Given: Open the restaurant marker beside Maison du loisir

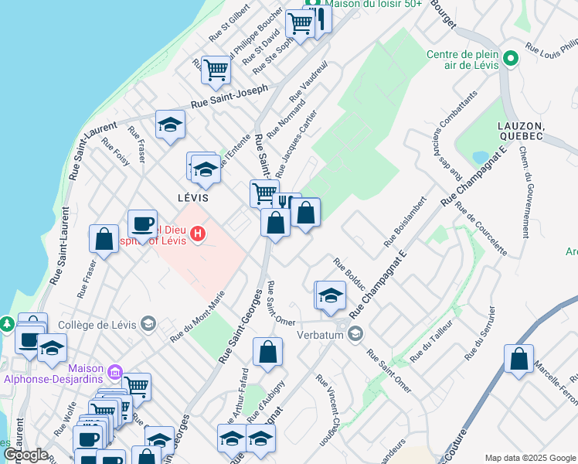Looking at the screenshot, I should tap(321, 19).
